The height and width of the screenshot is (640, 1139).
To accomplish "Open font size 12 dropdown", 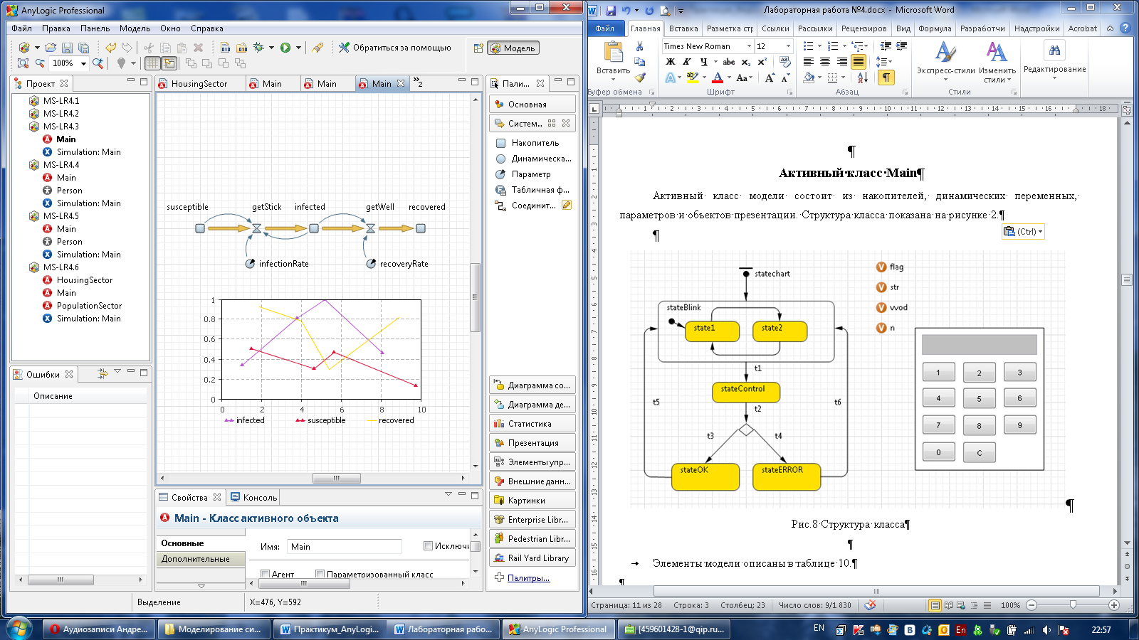I will (x=788, y=46).
